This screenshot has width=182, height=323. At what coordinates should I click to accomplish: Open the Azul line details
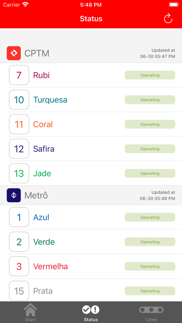tap(91, 217)
